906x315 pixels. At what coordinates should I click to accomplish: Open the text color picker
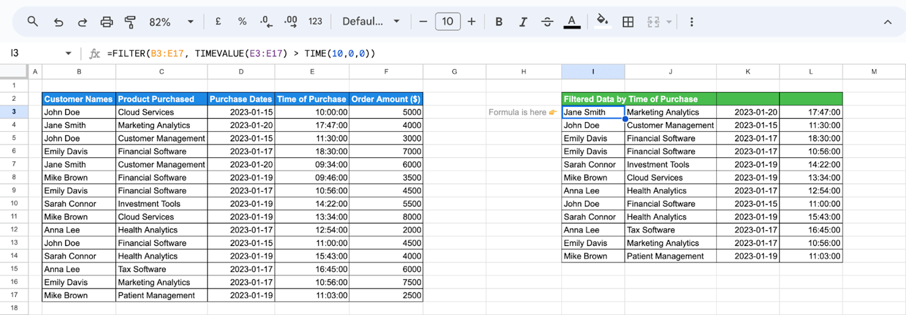point(572,22)
